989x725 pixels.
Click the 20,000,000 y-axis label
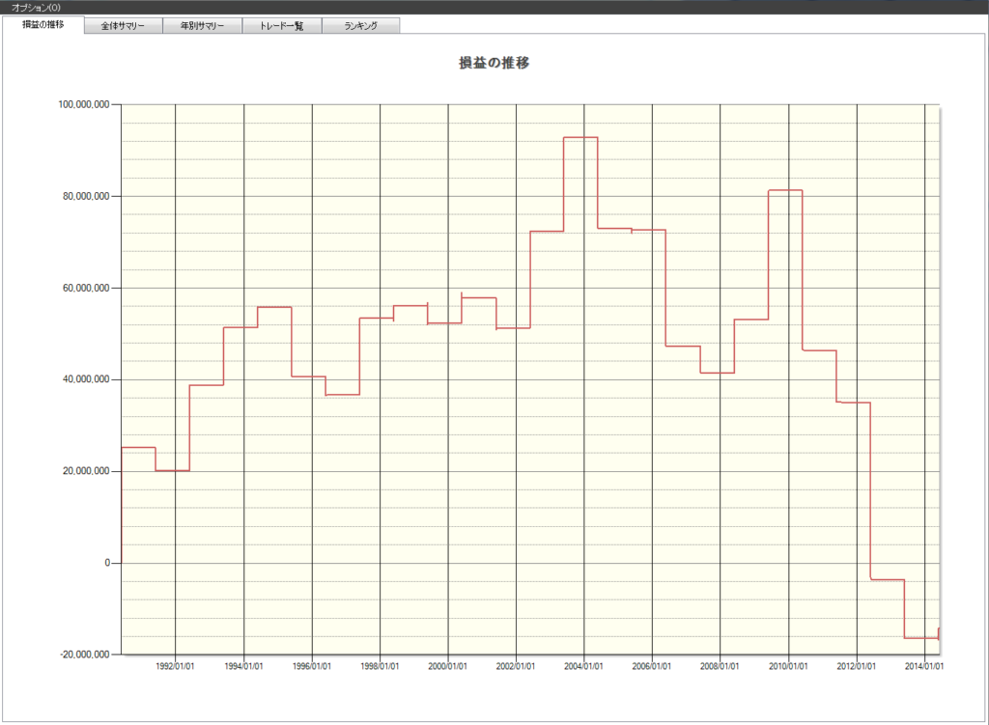coord(86,471)
